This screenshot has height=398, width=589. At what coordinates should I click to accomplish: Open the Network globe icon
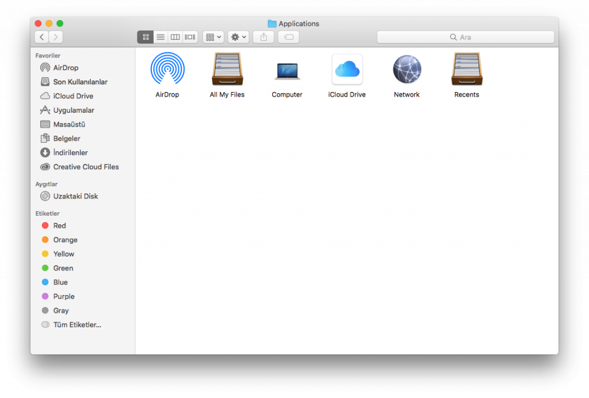tap(407, 70)
